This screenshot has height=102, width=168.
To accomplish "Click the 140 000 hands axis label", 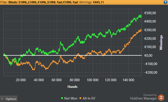I will (129, 80).
